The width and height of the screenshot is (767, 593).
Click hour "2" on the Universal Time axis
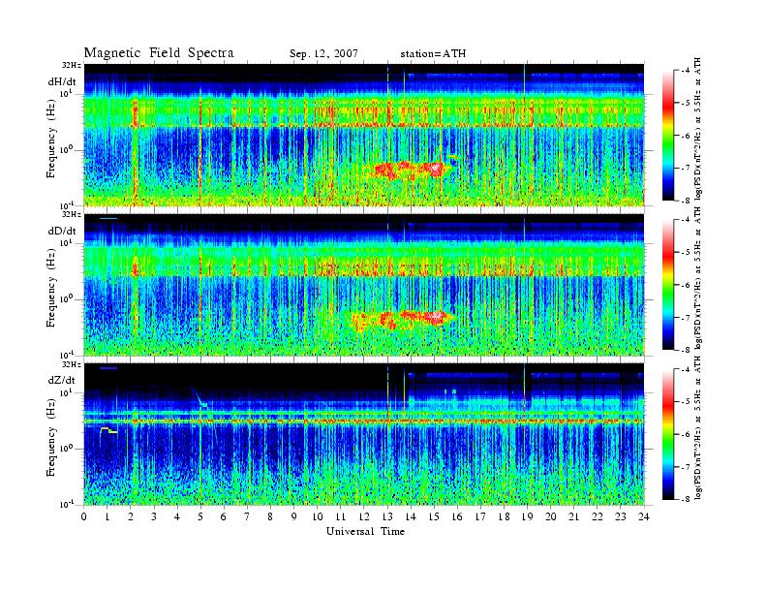pyautogui.click(x=131, y=517)
